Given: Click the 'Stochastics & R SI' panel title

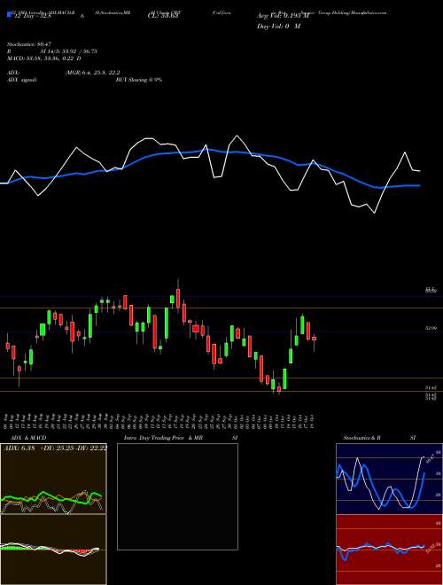Looking at the screenshot, I should (x=379, y=438).
